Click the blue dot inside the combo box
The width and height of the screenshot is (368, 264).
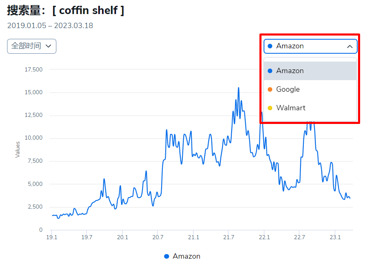pyautogui.click(x=270, y=46)
